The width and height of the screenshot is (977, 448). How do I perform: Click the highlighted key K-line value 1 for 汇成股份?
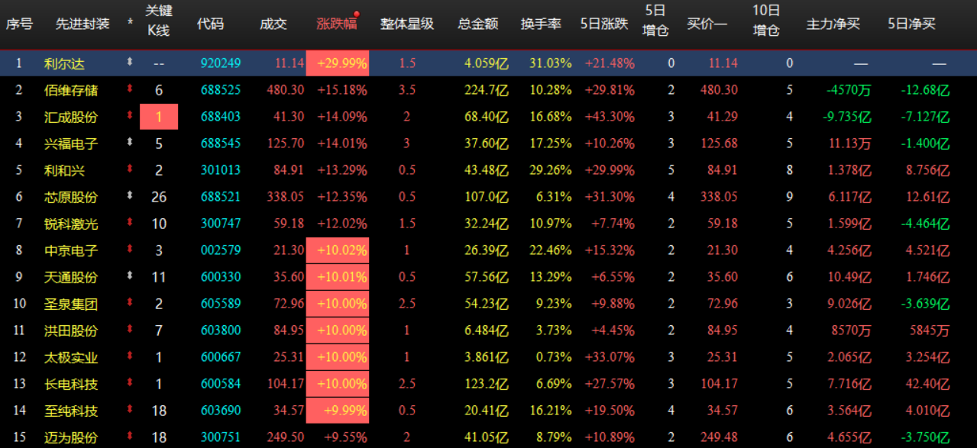(x=159, y=117)
